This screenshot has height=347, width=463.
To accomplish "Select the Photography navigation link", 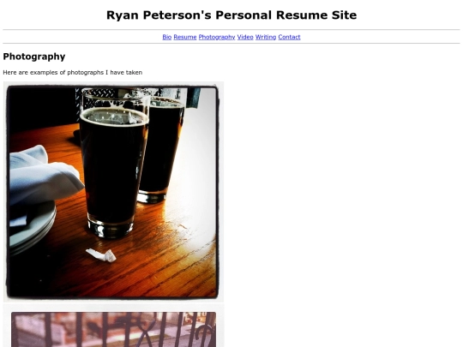I will [217, 37].
